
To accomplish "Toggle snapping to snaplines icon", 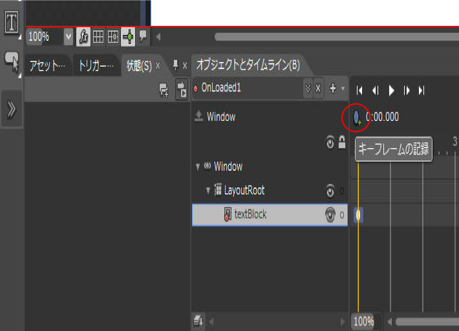I will [127, 37].
